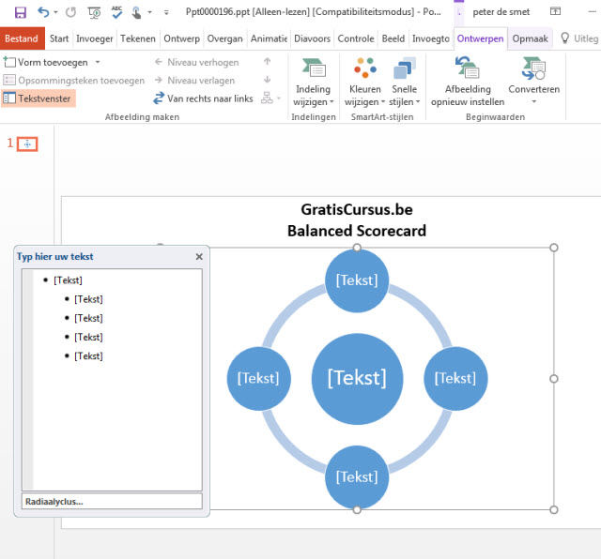Open the touch mode dropdown arrow
The width and height of the screenshot is (601, 559).
pyautogui.click(x=150, y=12)
